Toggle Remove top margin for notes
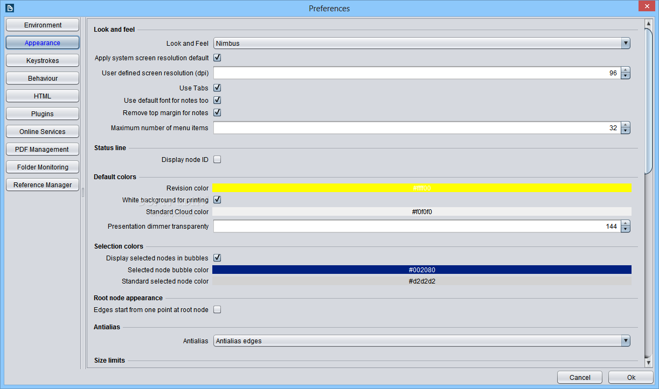The width and height of the screenshot is (659, 389). (218, 112)
